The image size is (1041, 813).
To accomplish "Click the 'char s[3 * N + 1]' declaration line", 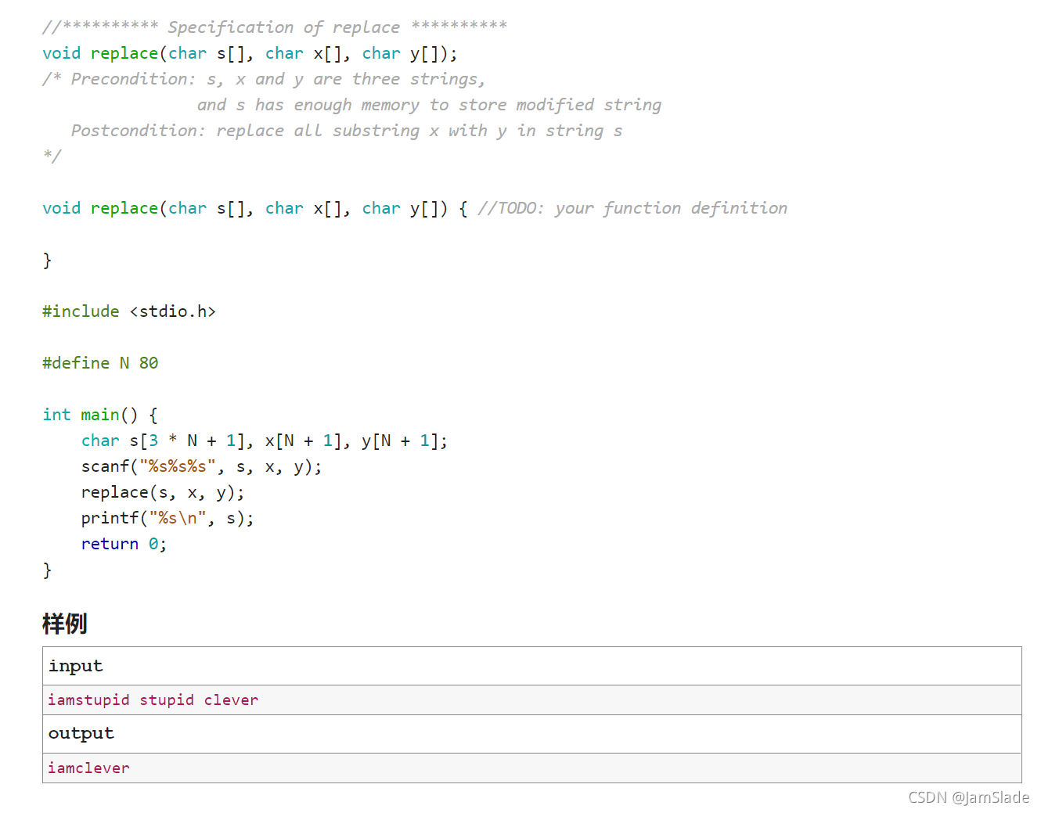I will click(265, 441).
